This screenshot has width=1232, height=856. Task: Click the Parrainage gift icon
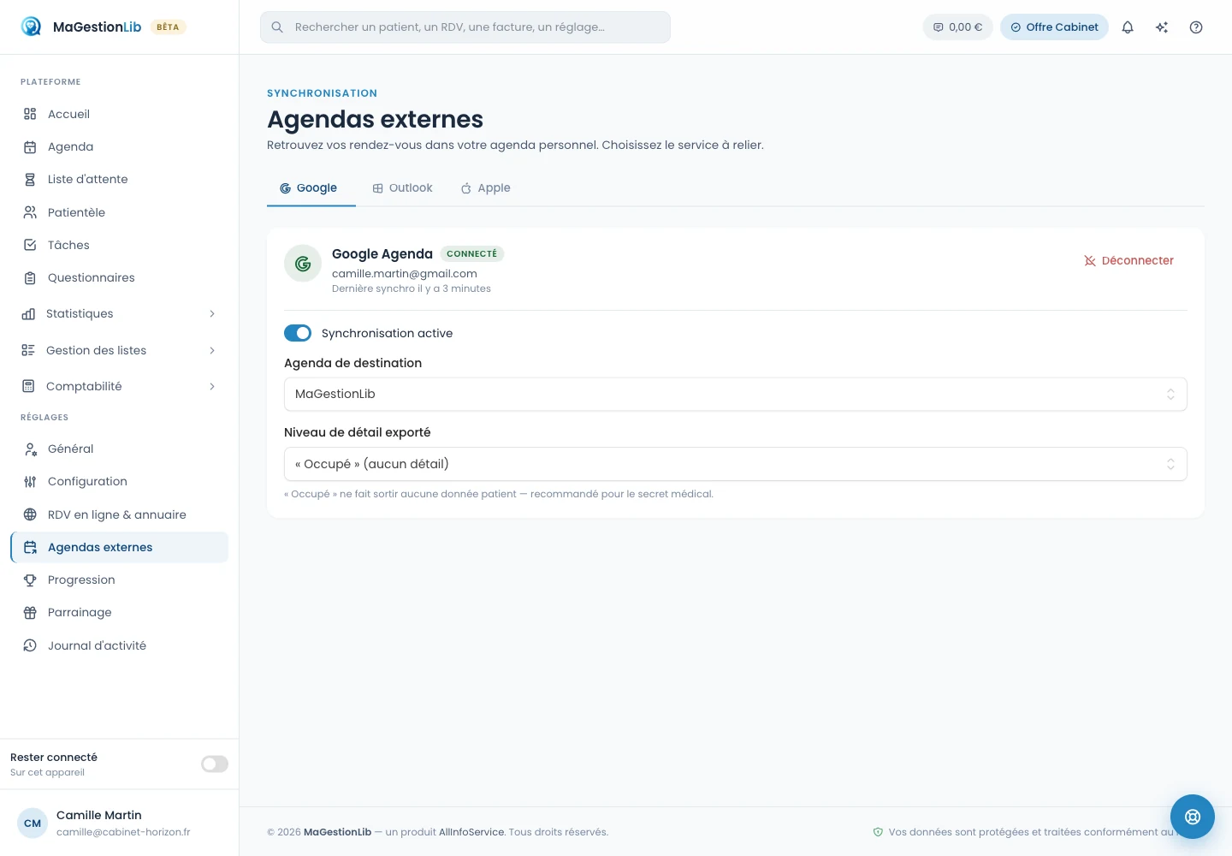click(30, 613)
